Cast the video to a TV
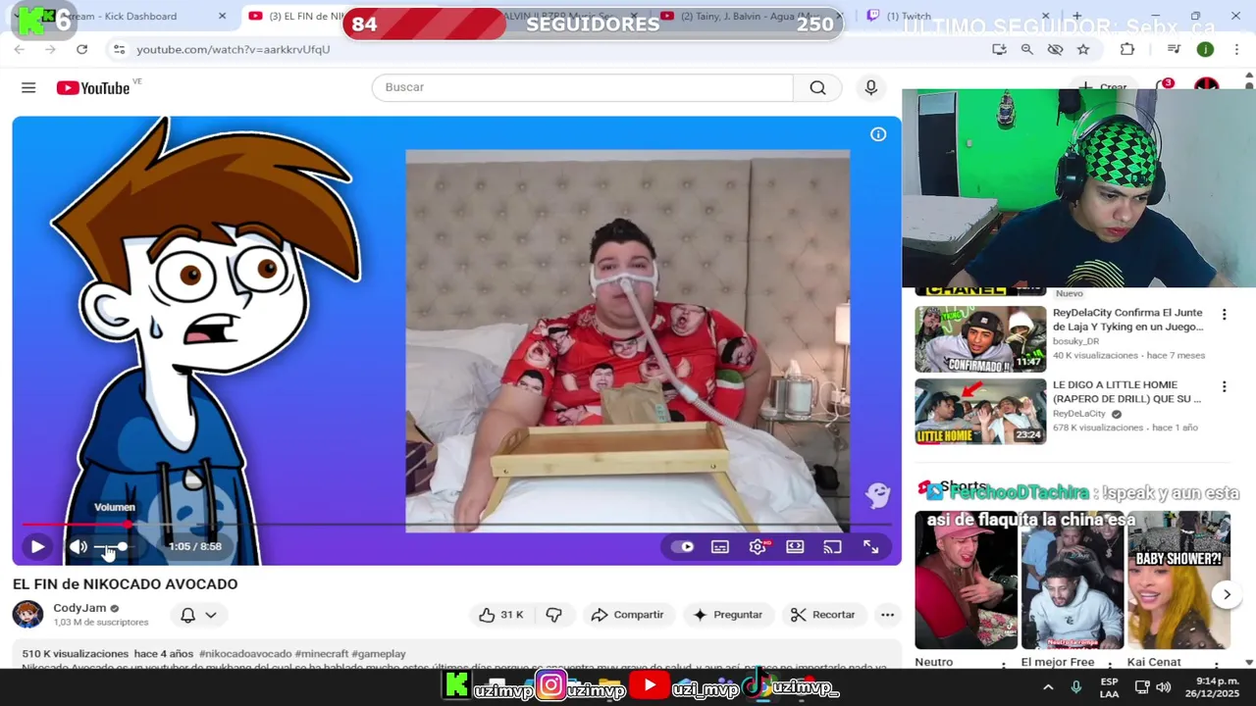The width and height of the screenshot is (1256, 706). click(832, 546)
